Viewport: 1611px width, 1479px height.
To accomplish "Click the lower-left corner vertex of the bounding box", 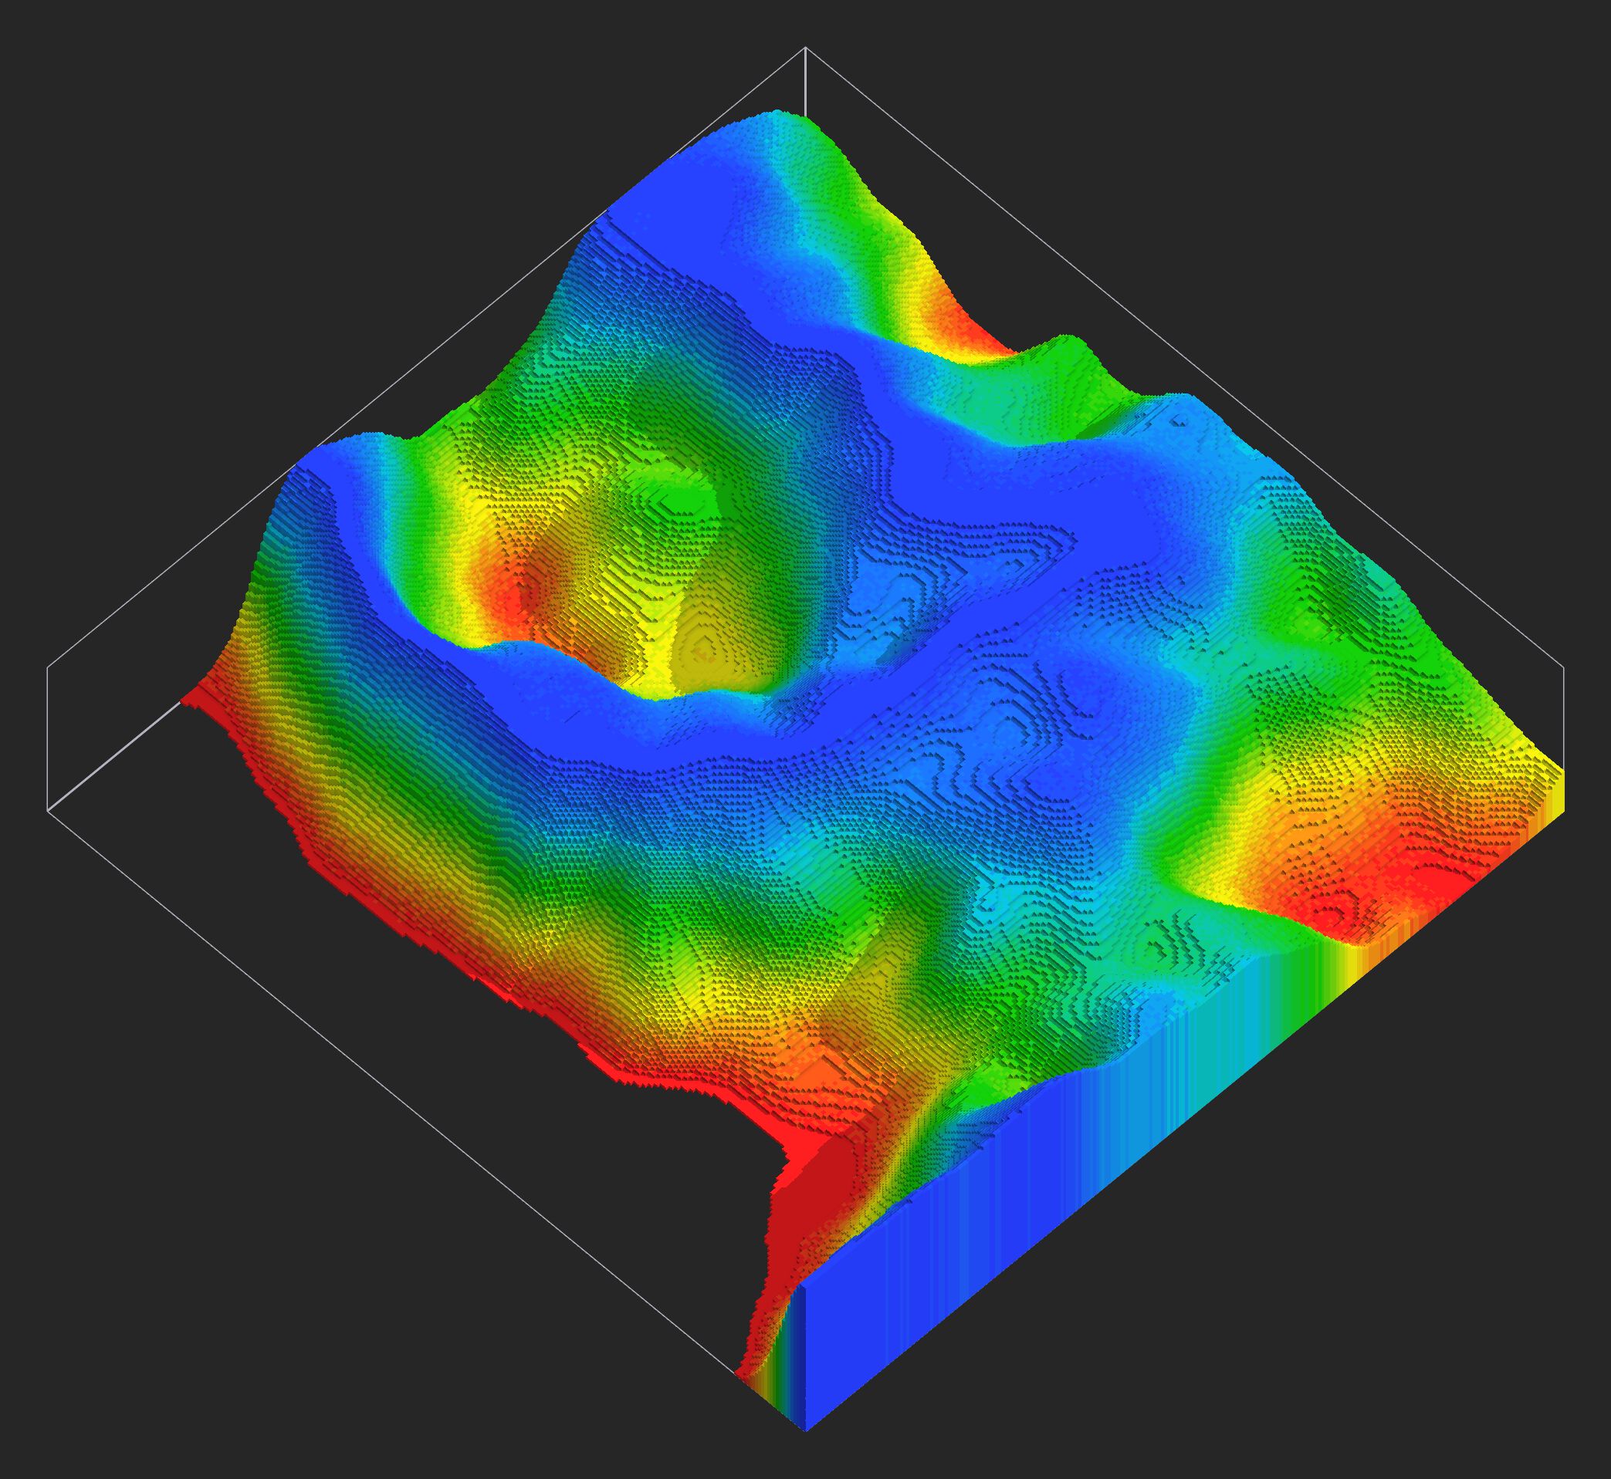I will [x=48, y=812].
